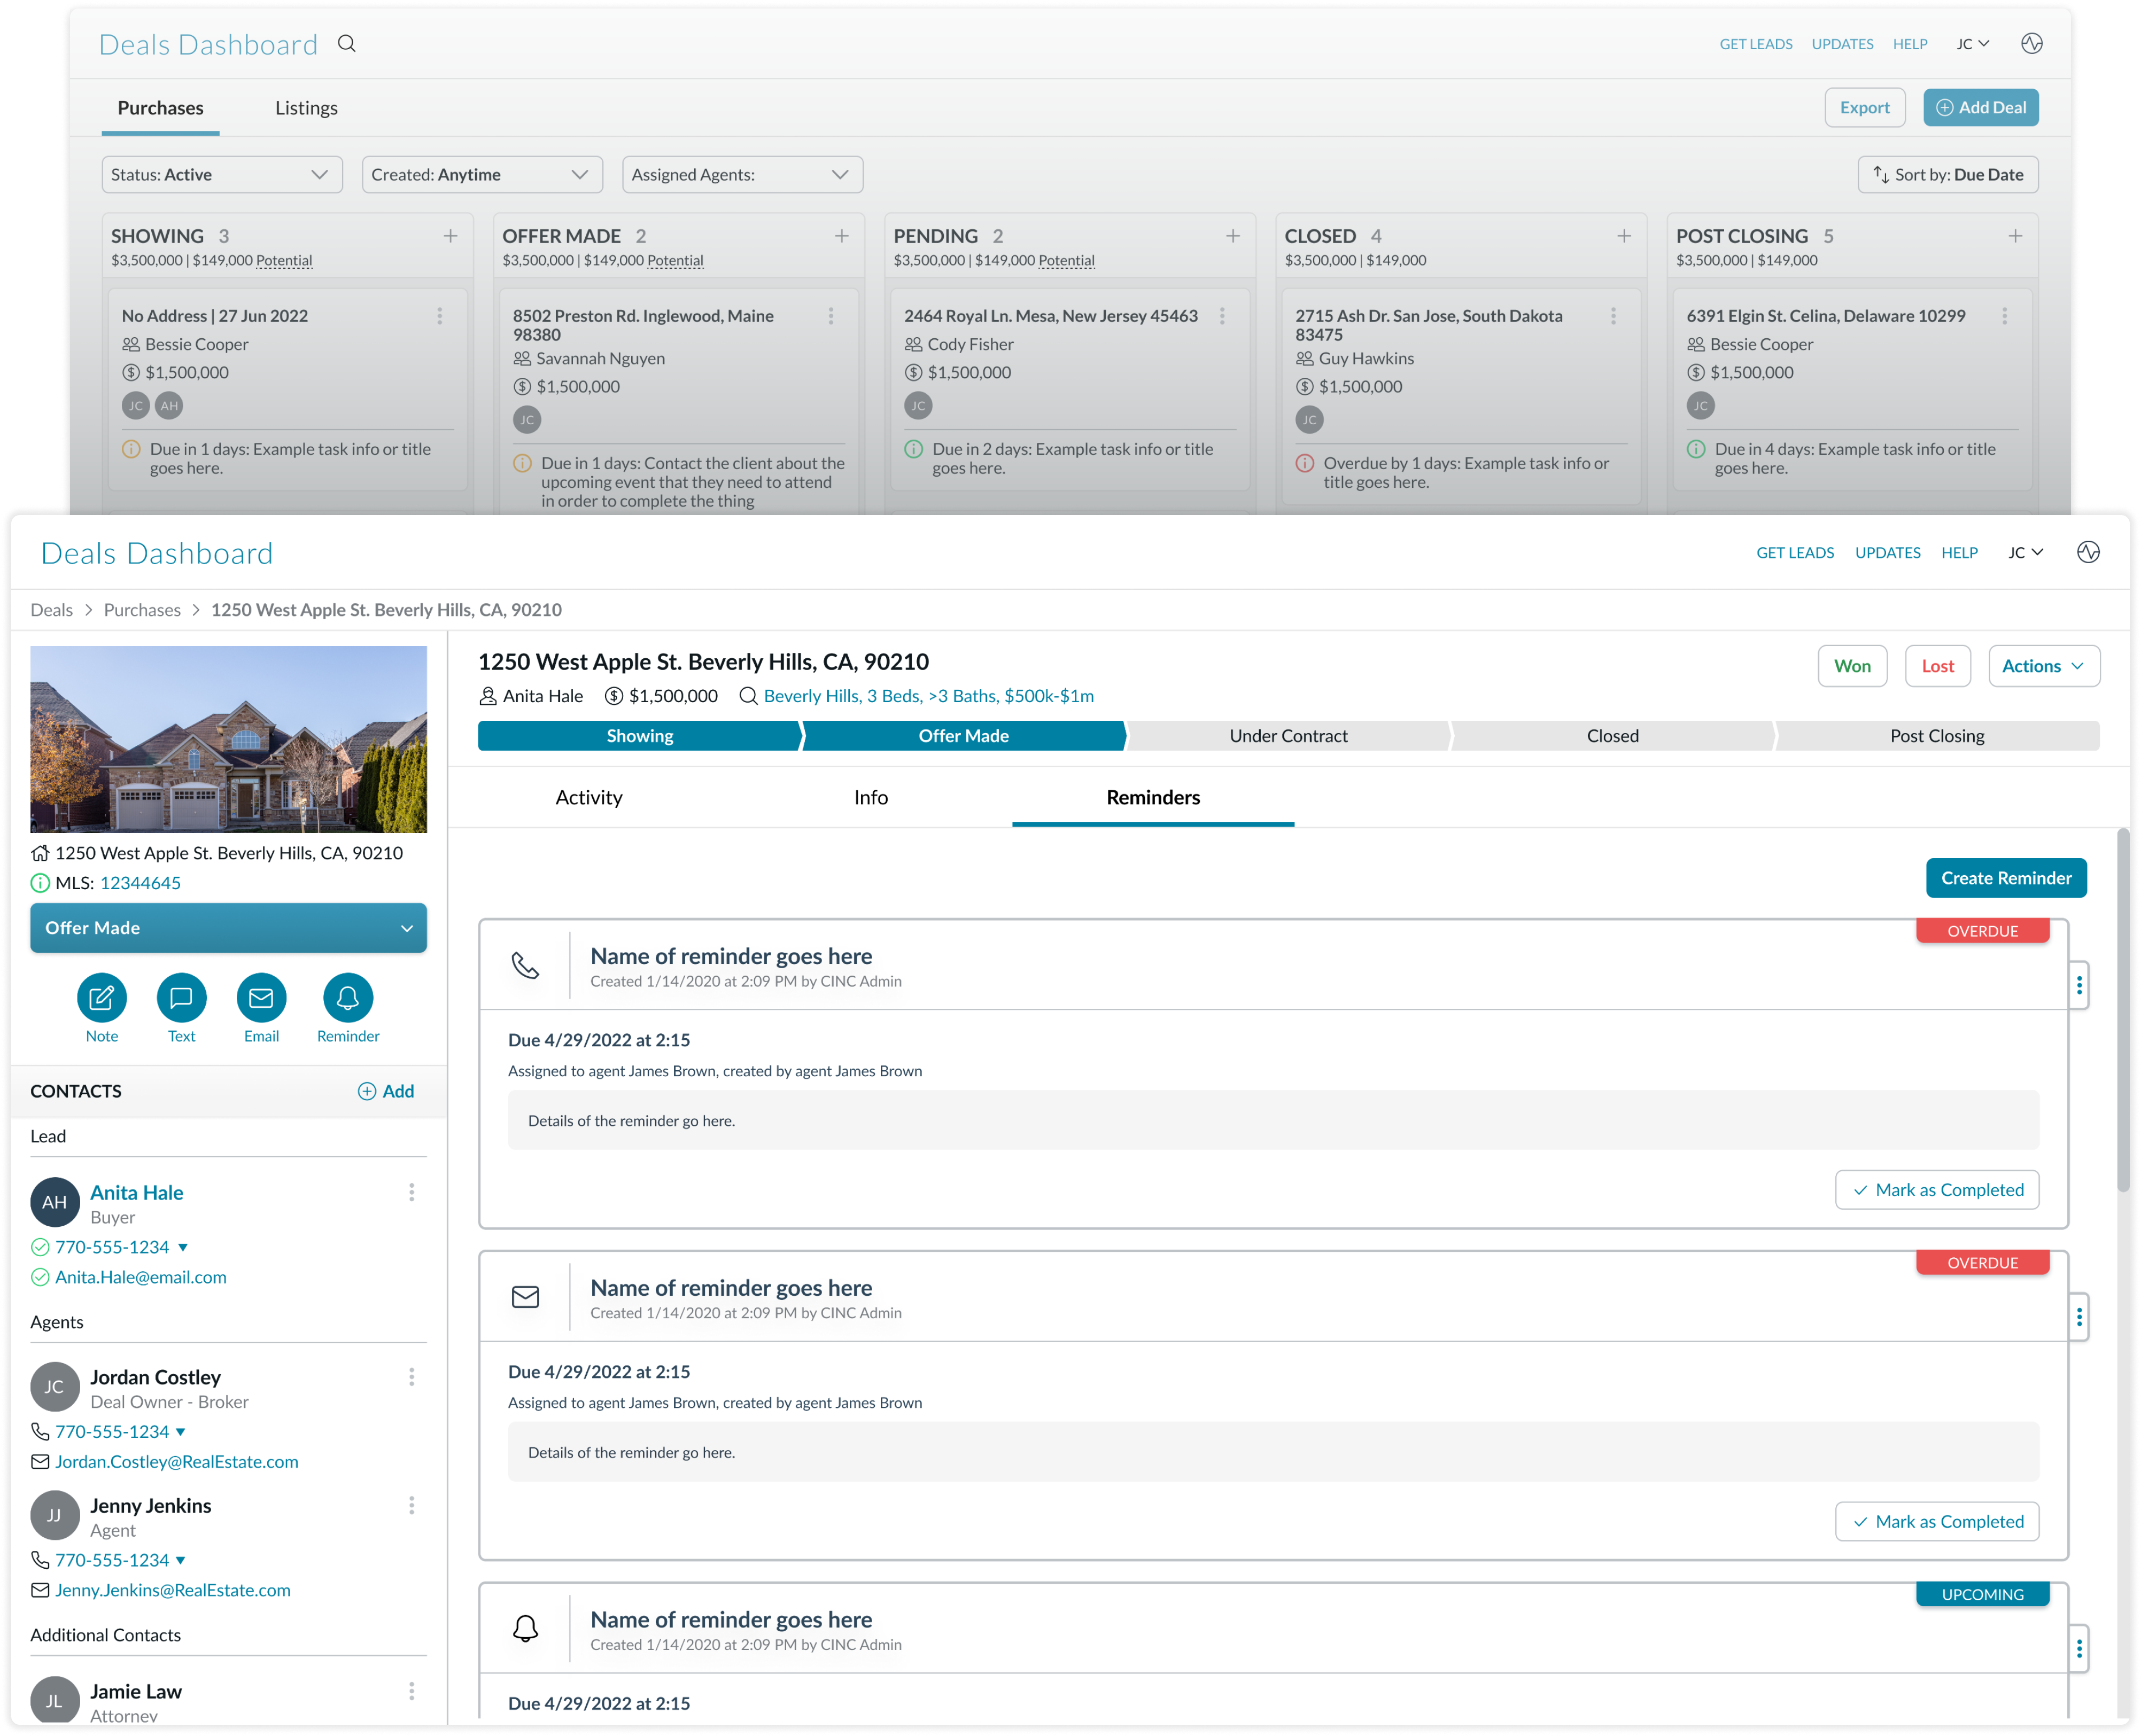This screenshot has height=1736, width=2141.
Task: Open the kebab menu on the UPCOMING reminder card
Action: pyautogui.click(x=2079, y=1648)
